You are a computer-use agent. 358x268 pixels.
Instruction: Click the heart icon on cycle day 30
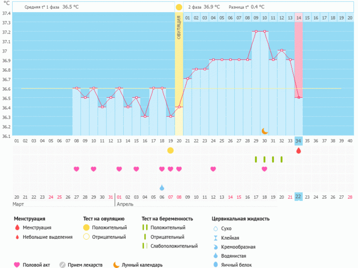tap(265, 169)
